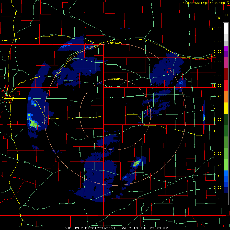Click the 1.50 legend value

(x=217, y=120)
